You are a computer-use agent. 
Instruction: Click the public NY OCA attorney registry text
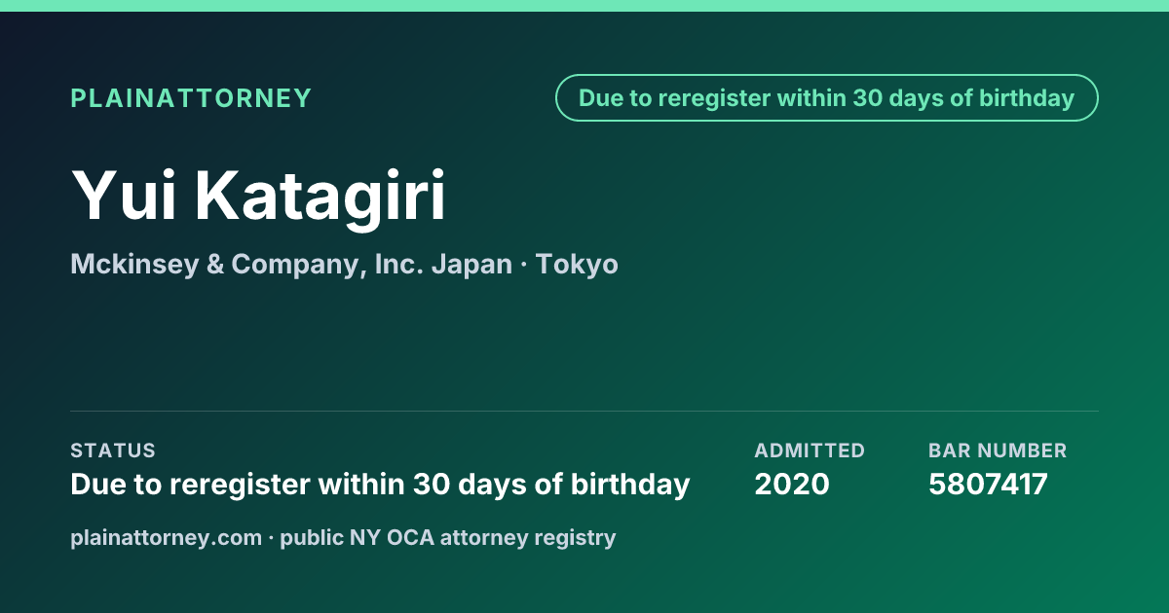click(x=448, y=537)
